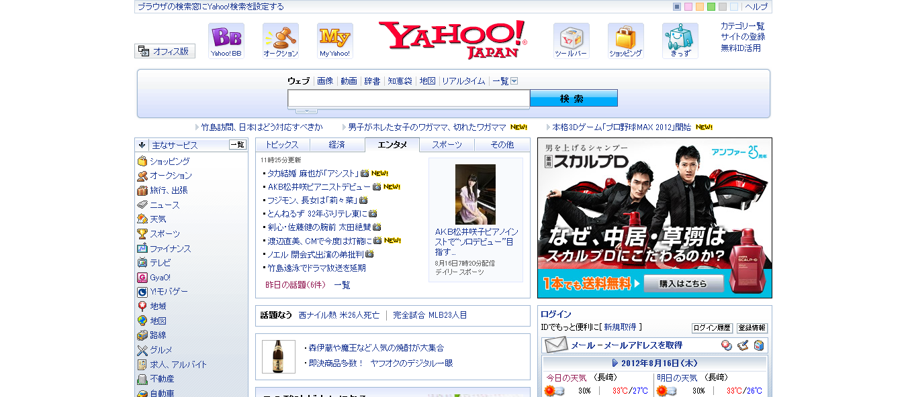This screenshot has height=397, width=906.
Task: Click the 旅行、出張 suitcase icon in sidebar
Action: point(142,190)
